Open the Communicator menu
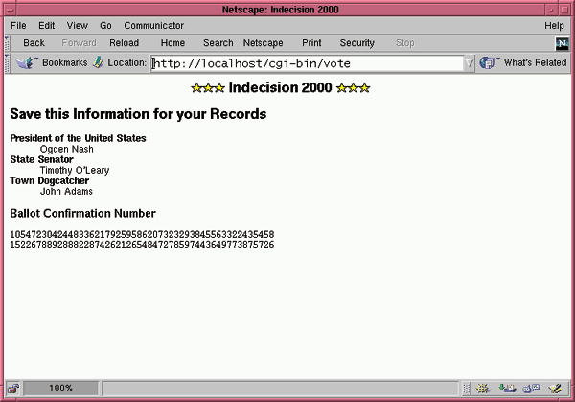 click(154, 25)
